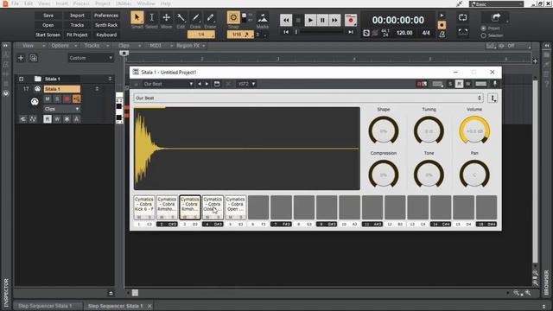Open the Insert menu
This screenshot has width=553, height=311.
(x=61, y=3)
